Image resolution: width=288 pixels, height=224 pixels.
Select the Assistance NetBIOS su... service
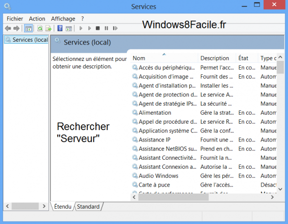168,149
